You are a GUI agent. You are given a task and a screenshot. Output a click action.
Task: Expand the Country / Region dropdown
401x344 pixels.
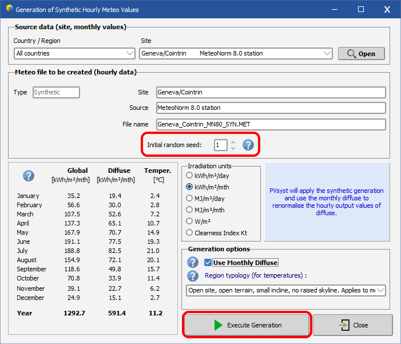pos(130,53)
